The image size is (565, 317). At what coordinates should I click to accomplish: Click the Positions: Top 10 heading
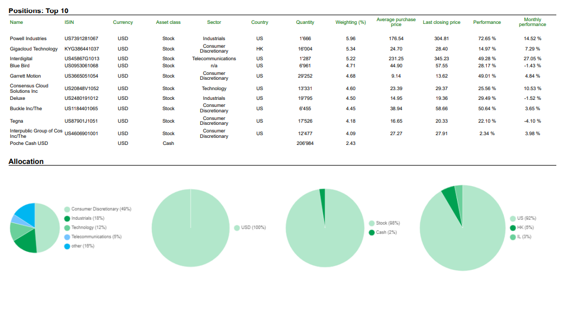[39, 11]
